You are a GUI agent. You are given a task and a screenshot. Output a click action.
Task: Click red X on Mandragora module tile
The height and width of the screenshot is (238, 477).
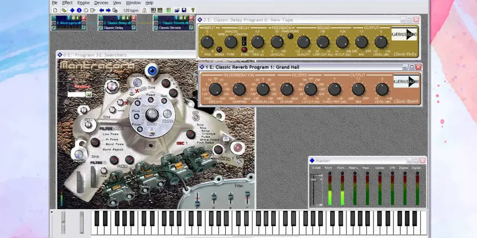click(83, 17)
